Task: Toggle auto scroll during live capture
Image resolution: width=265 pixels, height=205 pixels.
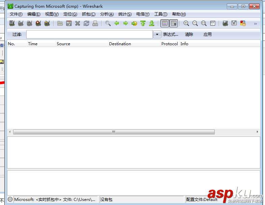Action: (x=174, y=23)
